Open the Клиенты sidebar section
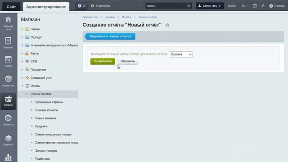This screenshot has width=288, height=162. coord(8,120)
